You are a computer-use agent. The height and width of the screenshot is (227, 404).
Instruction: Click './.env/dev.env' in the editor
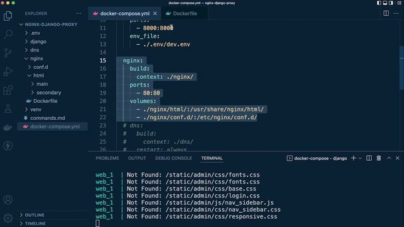tap(167, 44)
